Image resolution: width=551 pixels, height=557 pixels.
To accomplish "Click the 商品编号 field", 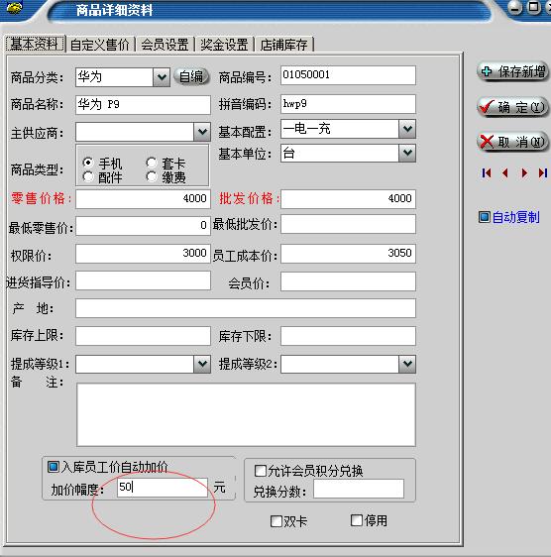I will tap(348, 75).
